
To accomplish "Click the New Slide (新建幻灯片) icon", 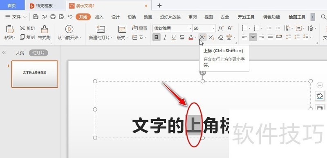I will [x=101, y=29].
